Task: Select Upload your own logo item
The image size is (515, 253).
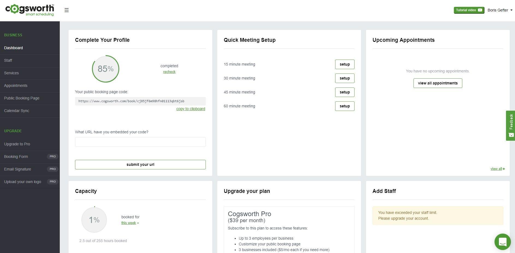Action: pyautogui.click(x=30, y=182)
